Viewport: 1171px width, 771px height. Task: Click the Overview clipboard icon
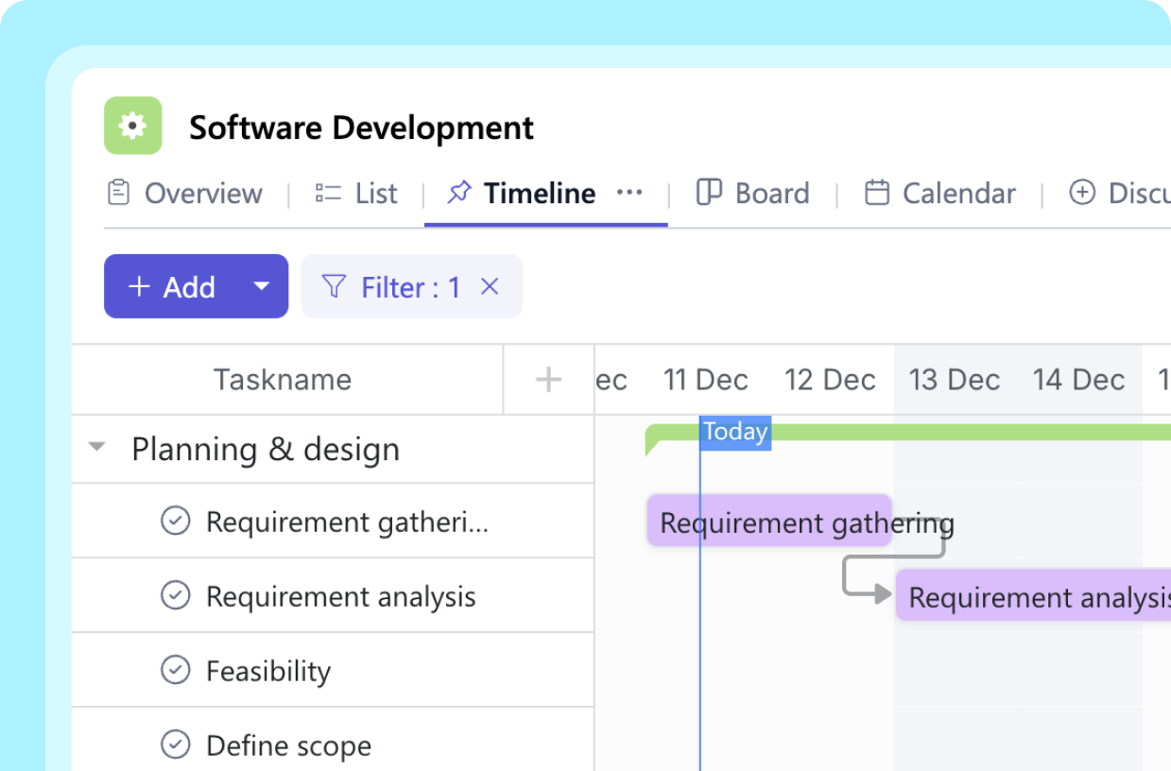(x=118, y=192)
